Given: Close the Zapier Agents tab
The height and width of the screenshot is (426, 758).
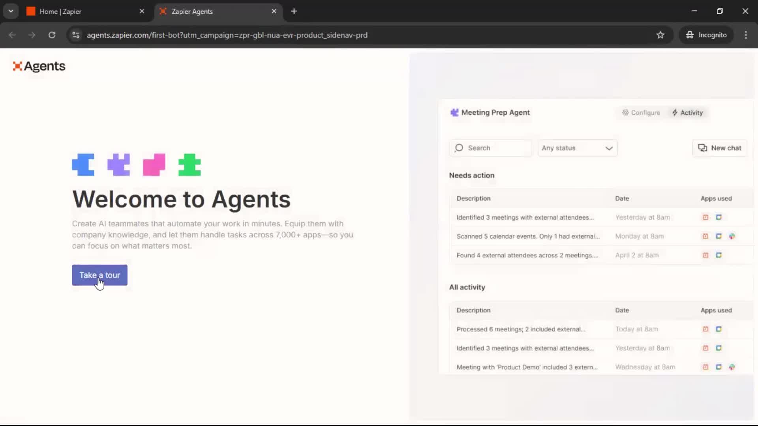Looking at the screenshot, I should pyautogui.click(x=274, y=11).
